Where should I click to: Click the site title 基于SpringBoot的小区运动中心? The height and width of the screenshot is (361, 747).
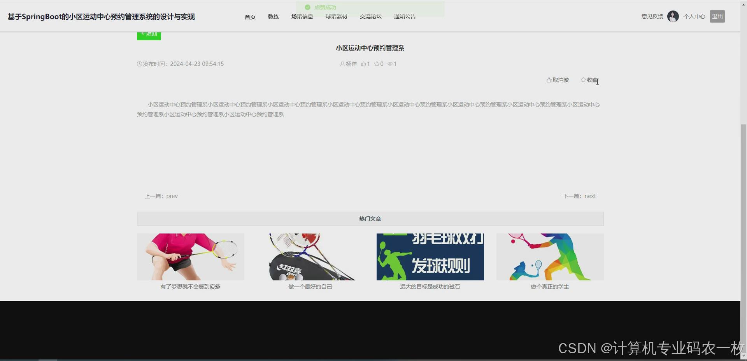[101, 17]
